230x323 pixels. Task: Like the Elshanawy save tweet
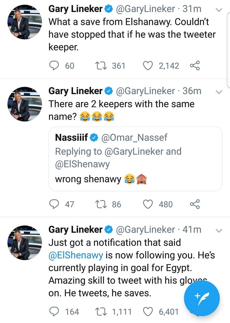pyautogui.click(x=148, y=66)
